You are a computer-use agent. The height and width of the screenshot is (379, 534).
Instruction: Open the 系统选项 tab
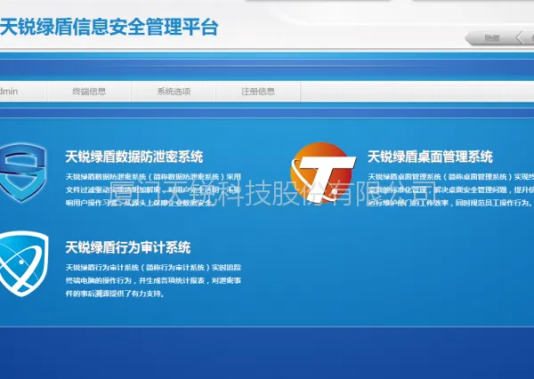[x=174, y=92]
